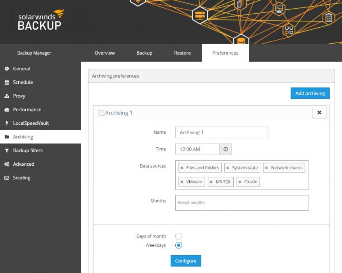Click the Network shares tag label
The width and height of the screenshot is (342, 273).
click(x=287, y=168)
